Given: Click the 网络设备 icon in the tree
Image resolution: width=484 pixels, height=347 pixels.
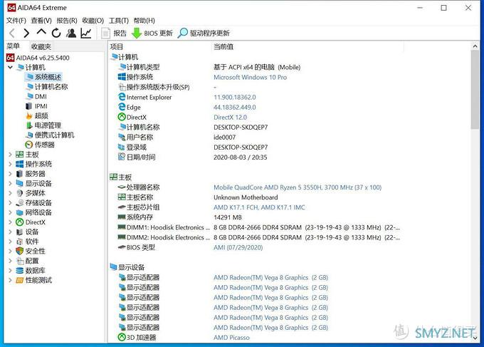Looking at the screenshot, I should (x=19, y=212).
